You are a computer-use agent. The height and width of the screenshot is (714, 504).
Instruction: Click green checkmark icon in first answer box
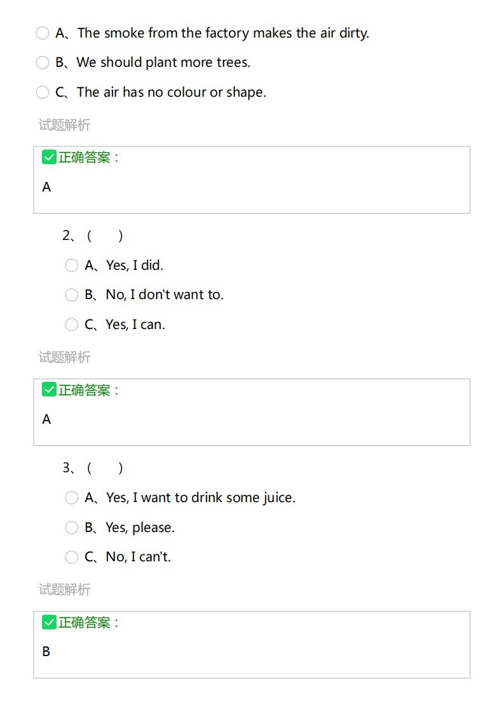pyautogui.click(x=49, y=157)
